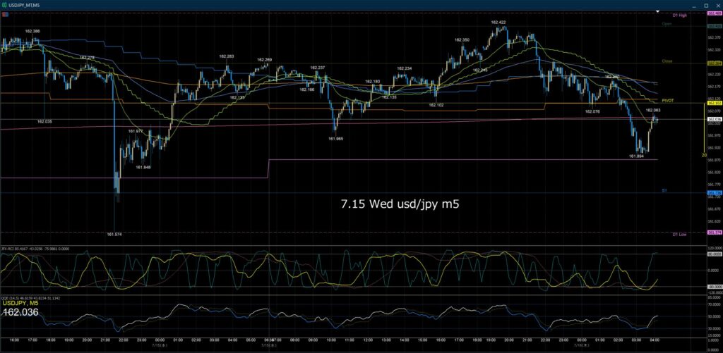Image resolution: width=723 pixels, height=353 pixels.
Task: Select the '7.15 Wed usd/jpy m5' text annotation
Action: point(400,204)
